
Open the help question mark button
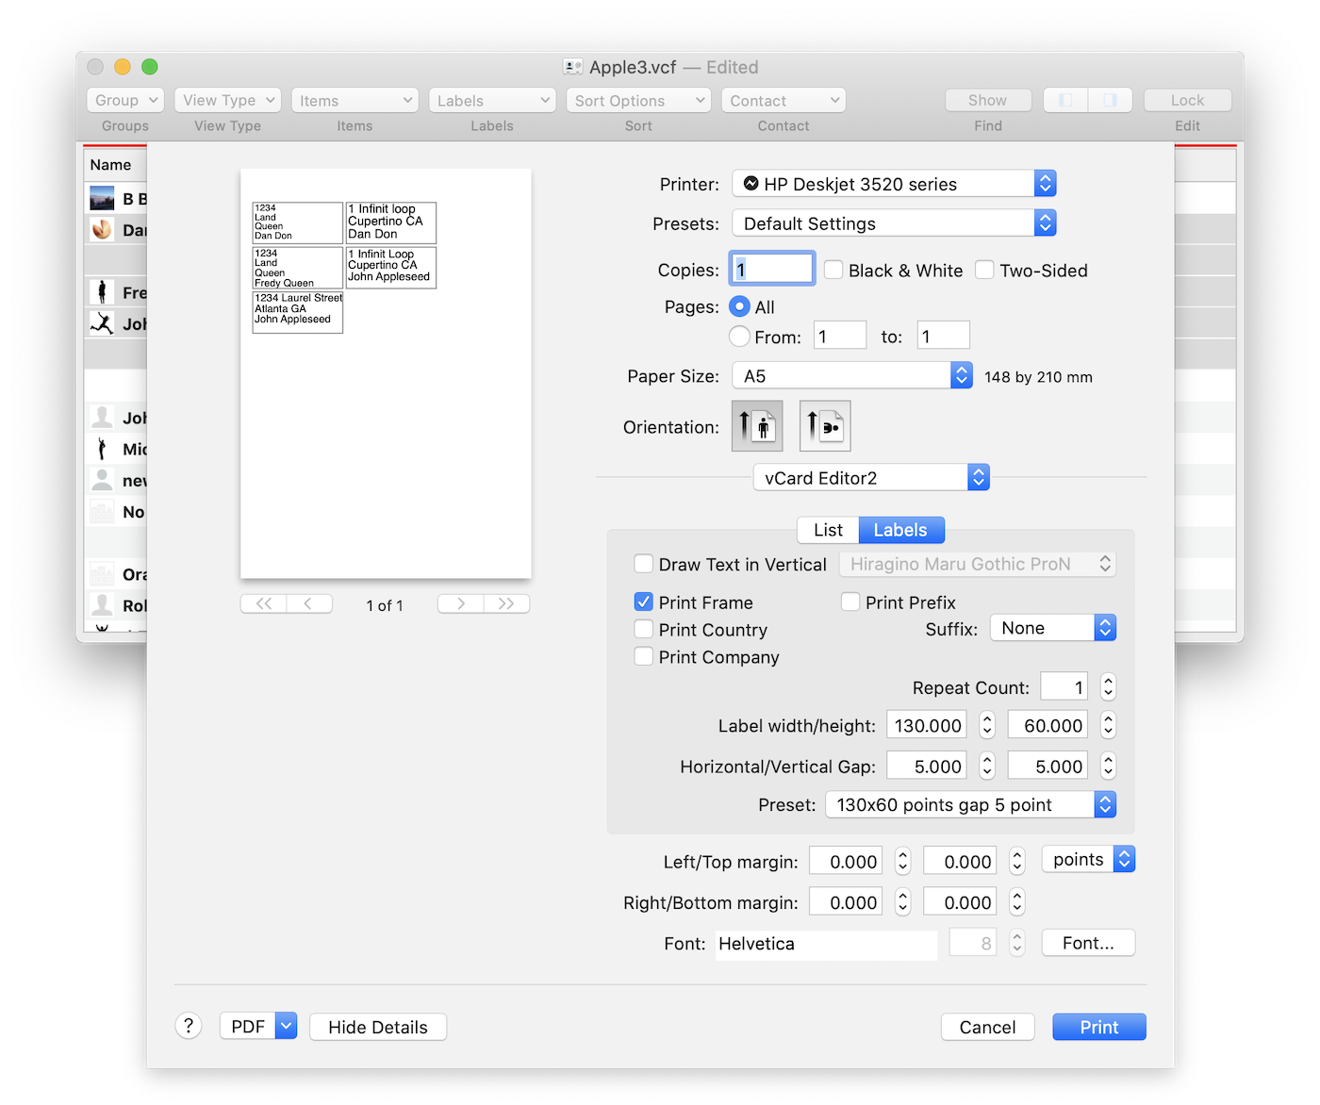tap(189, 1026)
